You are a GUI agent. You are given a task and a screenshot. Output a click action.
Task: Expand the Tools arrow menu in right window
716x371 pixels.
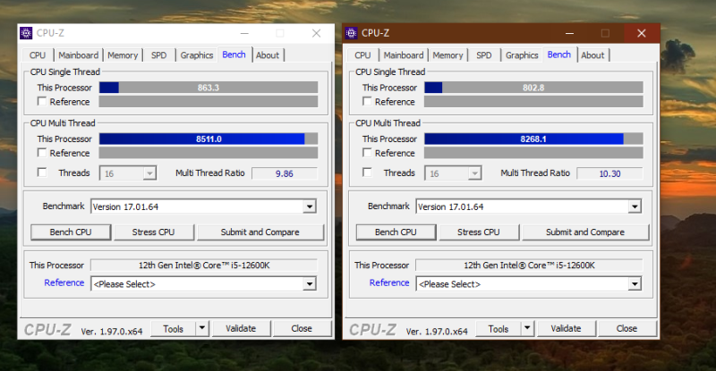(527, 328)
